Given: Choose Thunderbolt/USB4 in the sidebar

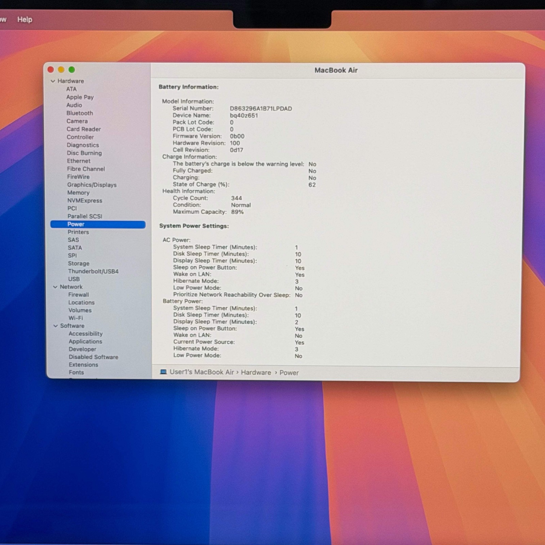Looking at the screenshot, I should [93, 271].
